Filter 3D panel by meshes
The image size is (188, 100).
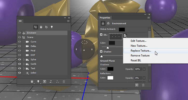coord(41,27)
